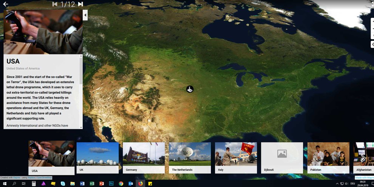Screen dimensions: 374x187
Task: Go back with the top-left arrow
Action: click(x=6, y=4)
